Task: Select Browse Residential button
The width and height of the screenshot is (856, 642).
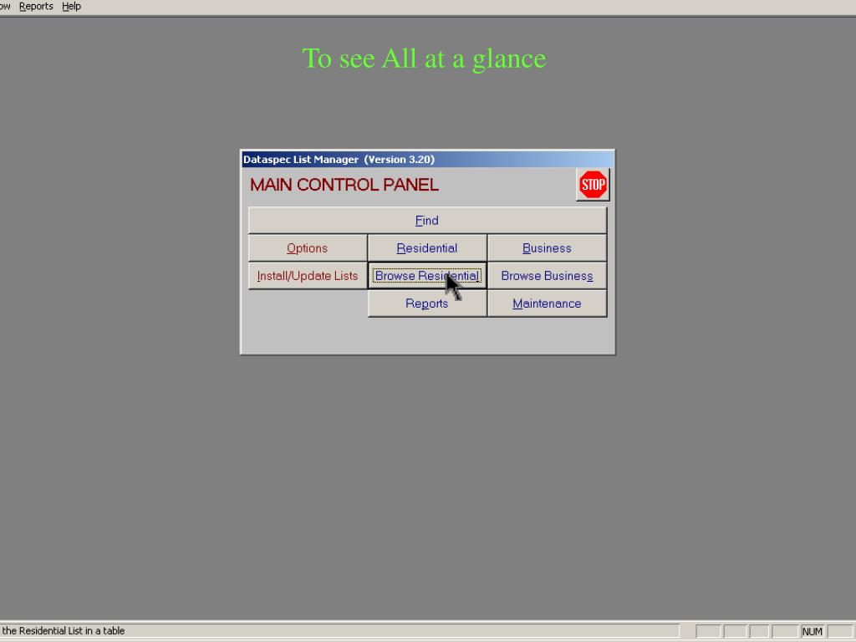Action: 427,276
